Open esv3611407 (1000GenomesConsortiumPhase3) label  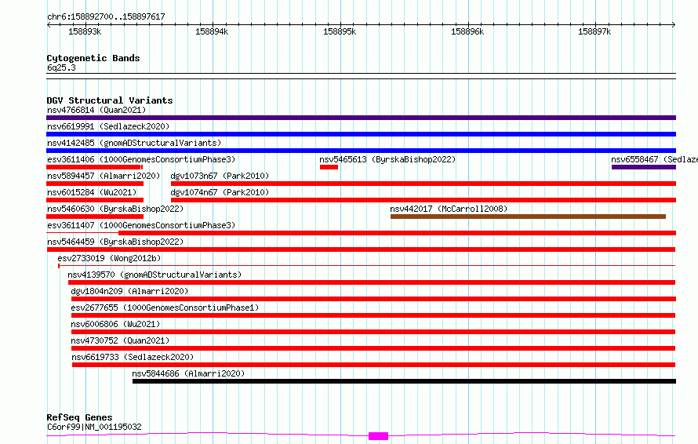click(x=141, y=225)
